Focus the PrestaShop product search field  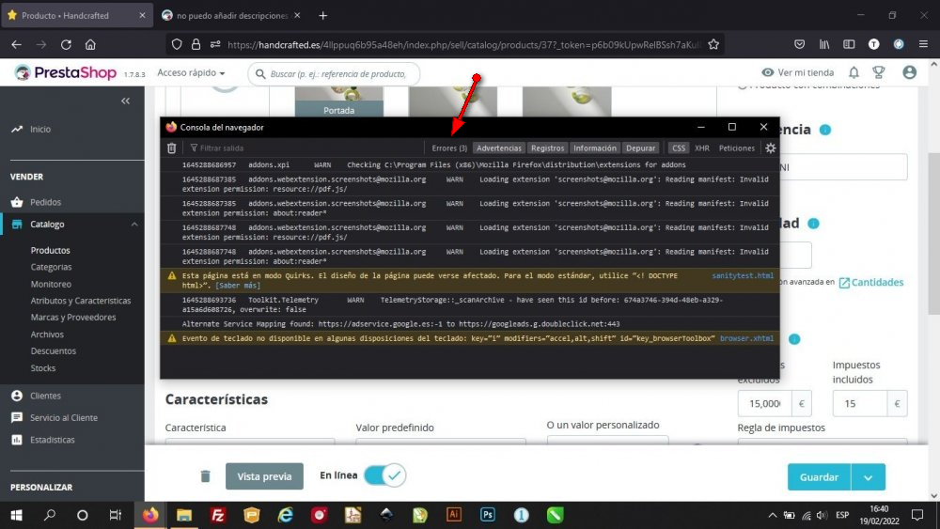[x=334, y=73]
